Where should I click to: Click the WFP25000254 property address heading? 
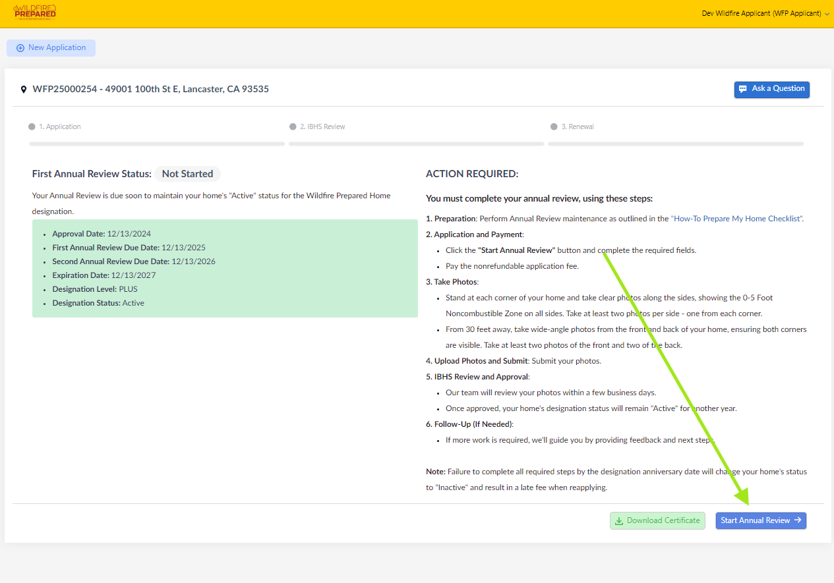click(150, 89)
